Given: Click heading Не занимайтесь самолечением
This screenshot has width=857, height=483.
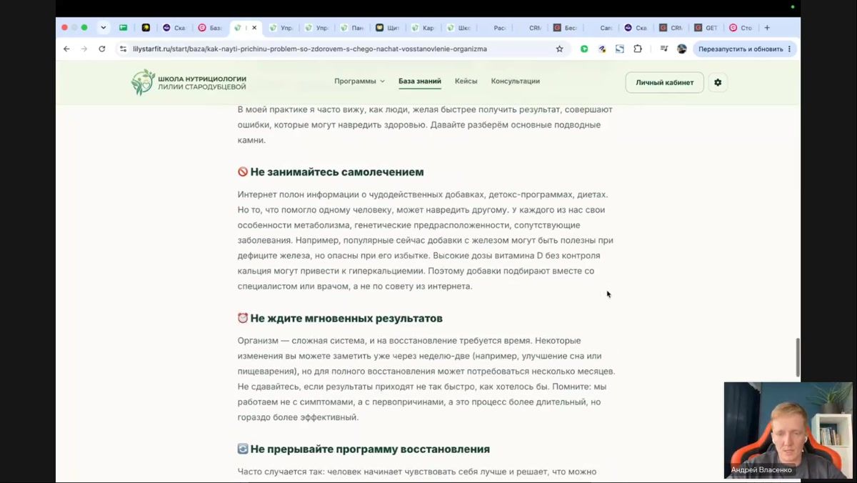Looking at the screenshot, I should coord(337,171).
